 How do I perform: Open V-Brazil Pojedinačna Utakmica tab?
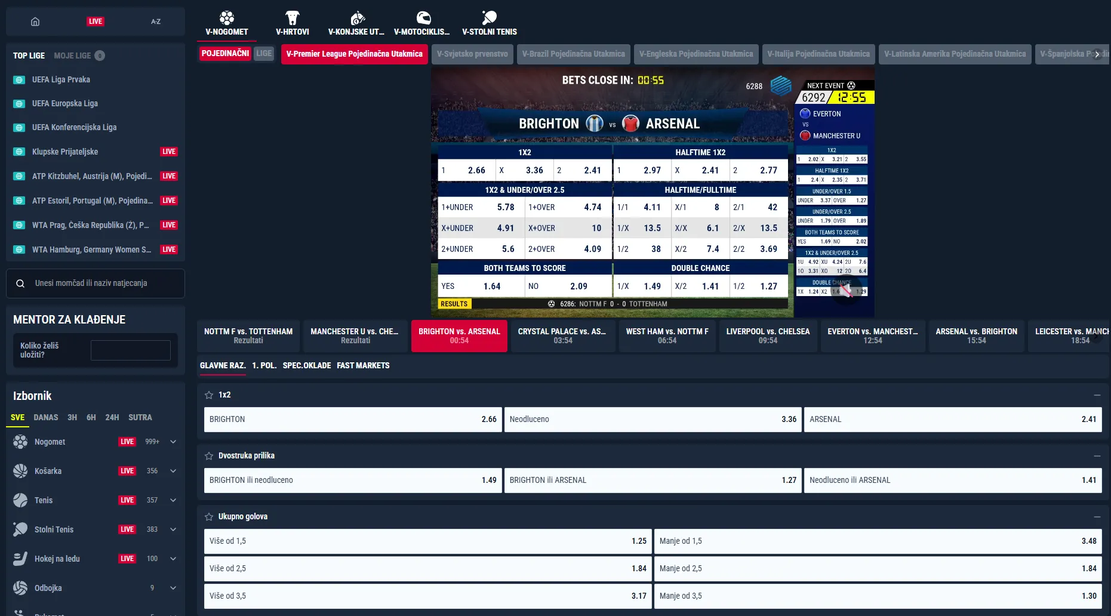click(574, 54)
